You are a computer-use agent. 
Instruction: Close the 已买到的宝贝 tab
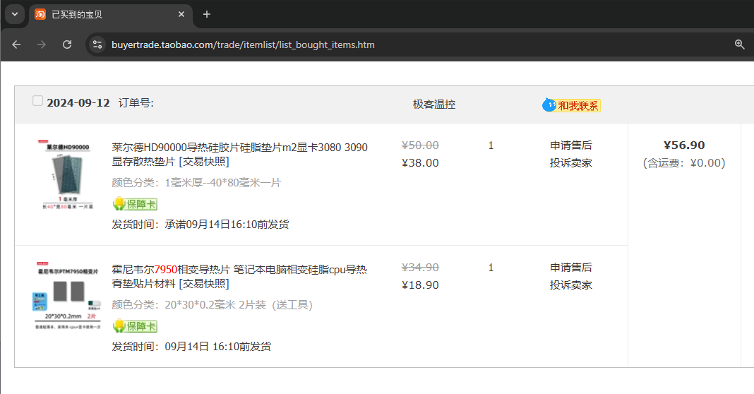(x=181, y=14)
